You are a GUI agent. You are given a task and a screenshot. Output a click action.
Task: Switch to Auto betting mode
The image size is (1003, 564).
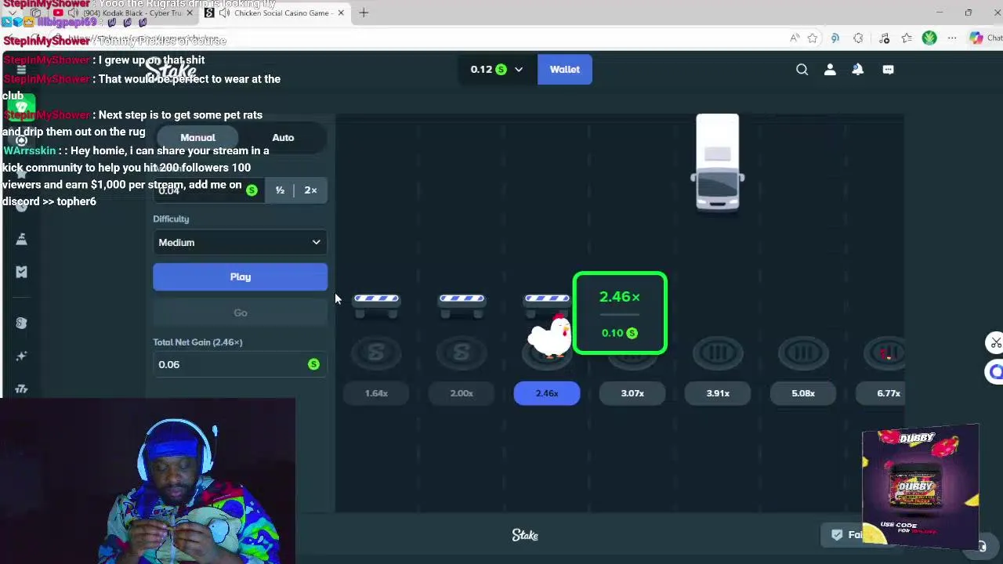pos(283,138)
